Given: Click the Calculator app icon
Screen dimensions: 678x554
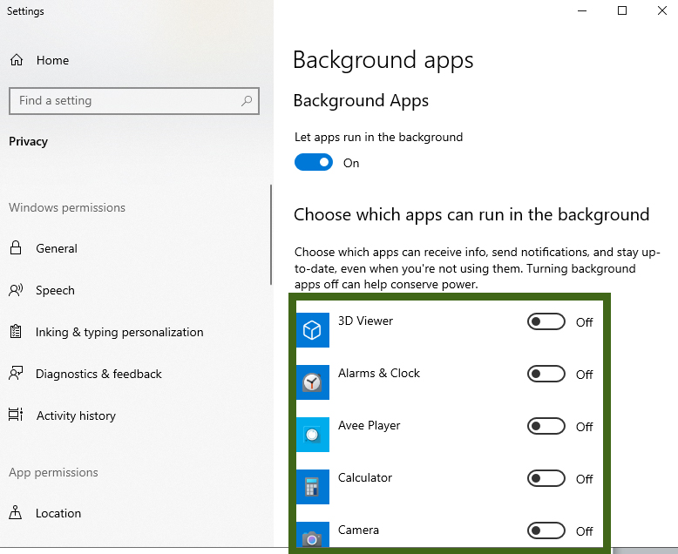Looking at the screenshot, I should [312, 487].
